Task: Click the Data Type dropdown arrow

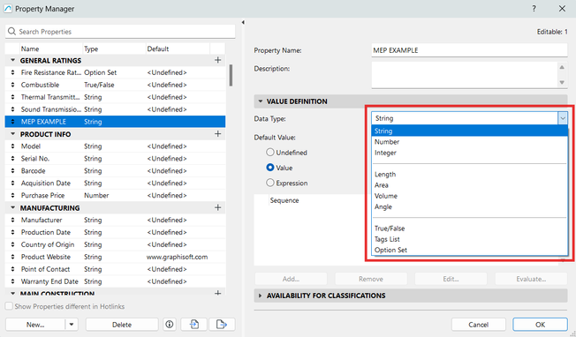Action: (x=563, y=118)
